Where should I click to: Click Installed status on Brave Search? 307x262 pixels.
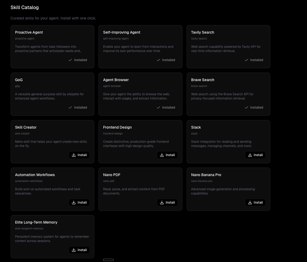(x=254, y=108)
